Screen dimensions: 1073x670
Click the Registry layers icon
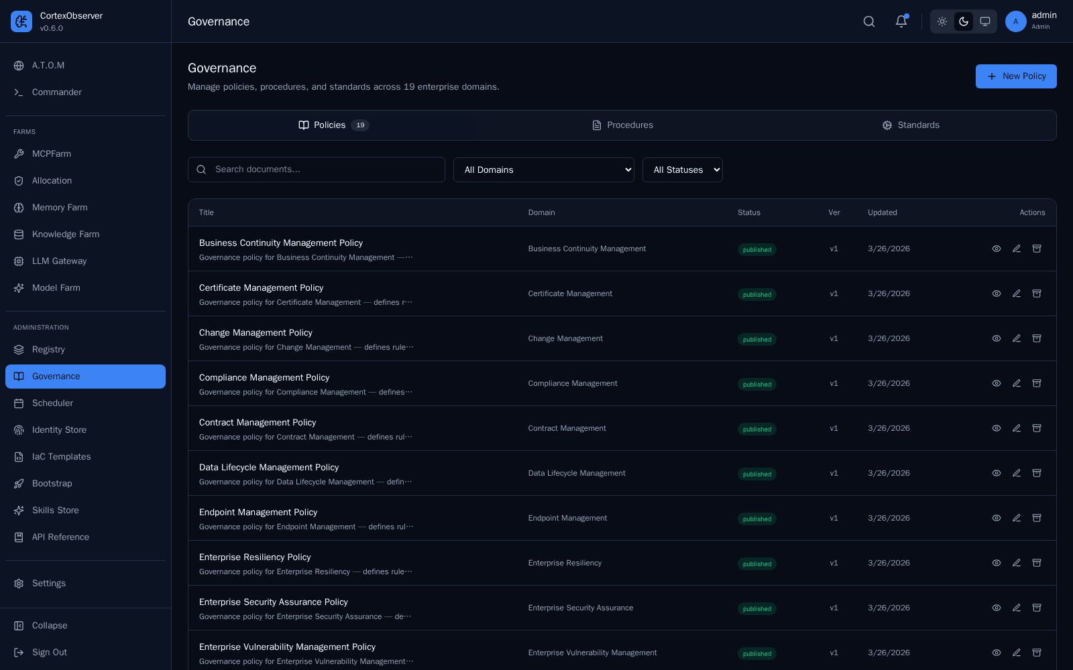click(19, 350)
